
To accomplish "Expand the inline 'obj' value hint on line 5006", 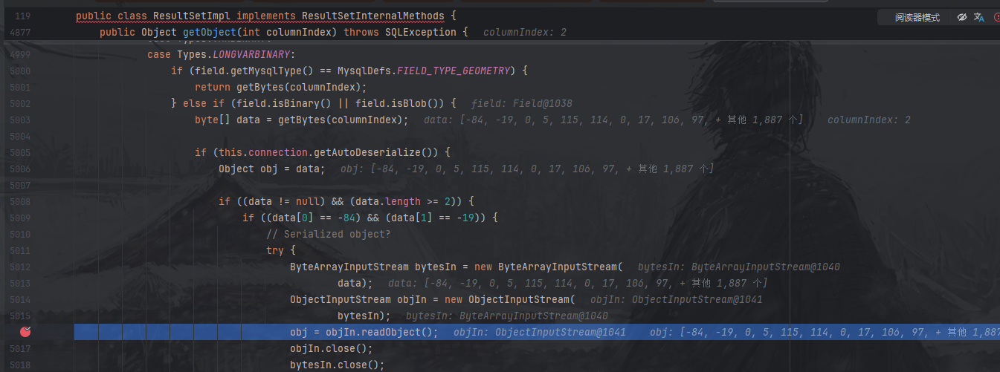I will [x=527, y=169].
